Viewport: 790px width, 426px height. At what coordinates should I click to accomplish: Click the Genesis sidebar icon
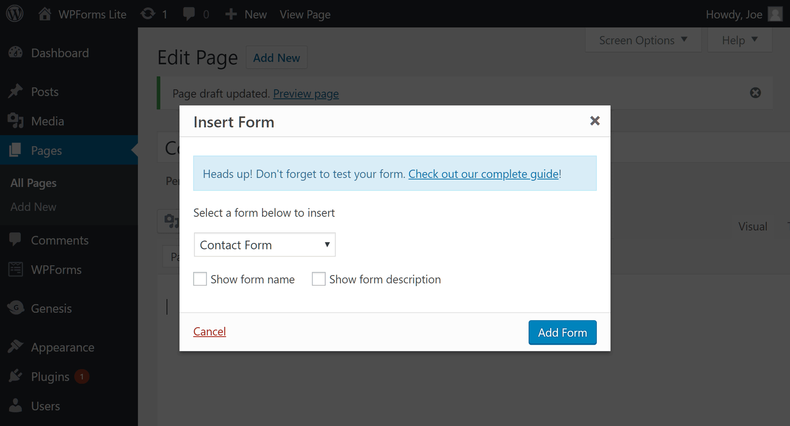pyautogui.click(x=16, y=308)
